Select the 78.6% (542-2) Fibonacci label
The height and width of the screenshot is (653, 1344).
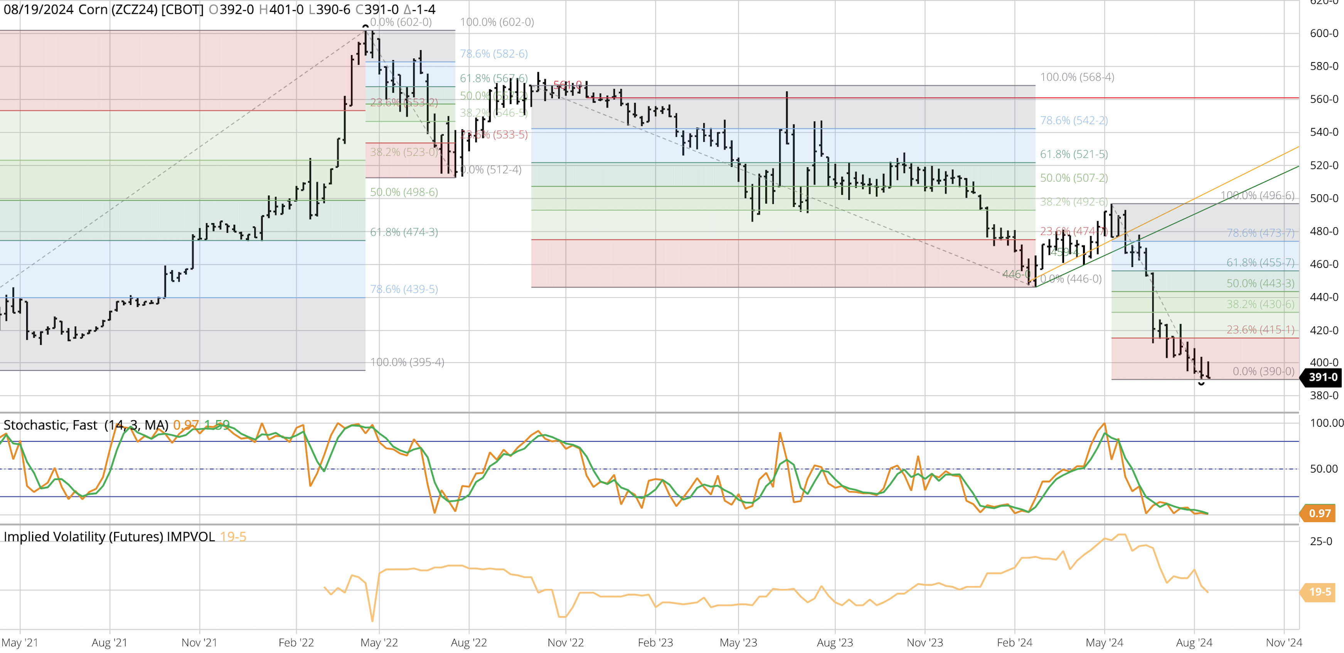1074,121
